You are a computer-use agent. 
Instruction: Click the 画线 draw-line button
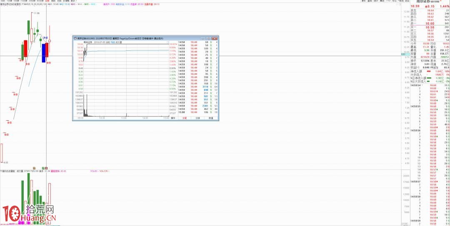[382, 1]
